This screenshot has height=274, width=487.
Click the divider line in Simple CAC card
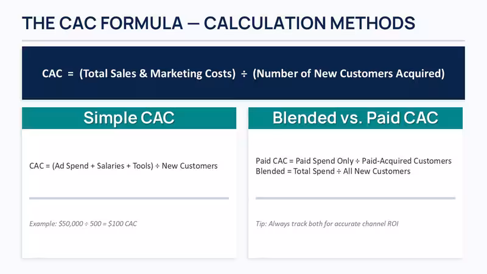(129, 198)
